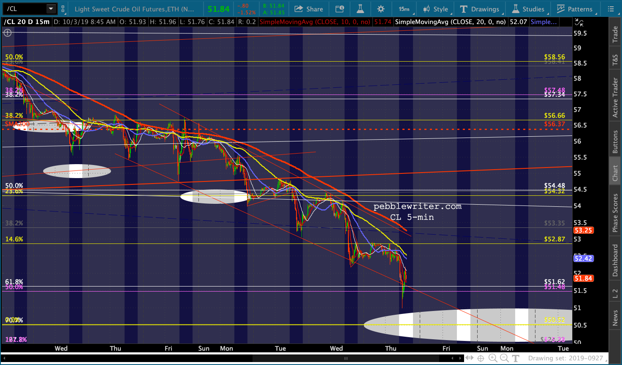Image resolution: width=622 pixels, height=365 pixels.
Task: Click the scrollbar's right arrow
Action: pyautogui.click(x=460, y=358)
